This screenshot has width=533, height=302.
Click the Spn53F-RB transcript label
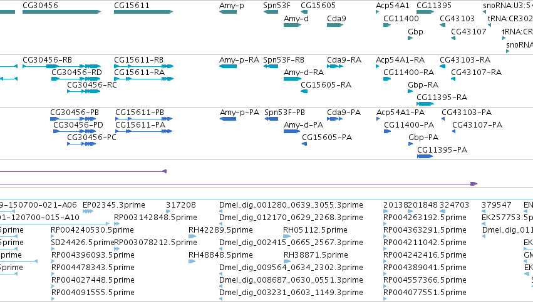click(284, 60)
